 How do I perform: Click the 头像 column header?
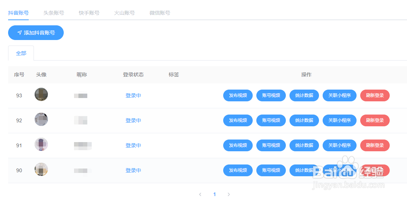tap(41, 75)
